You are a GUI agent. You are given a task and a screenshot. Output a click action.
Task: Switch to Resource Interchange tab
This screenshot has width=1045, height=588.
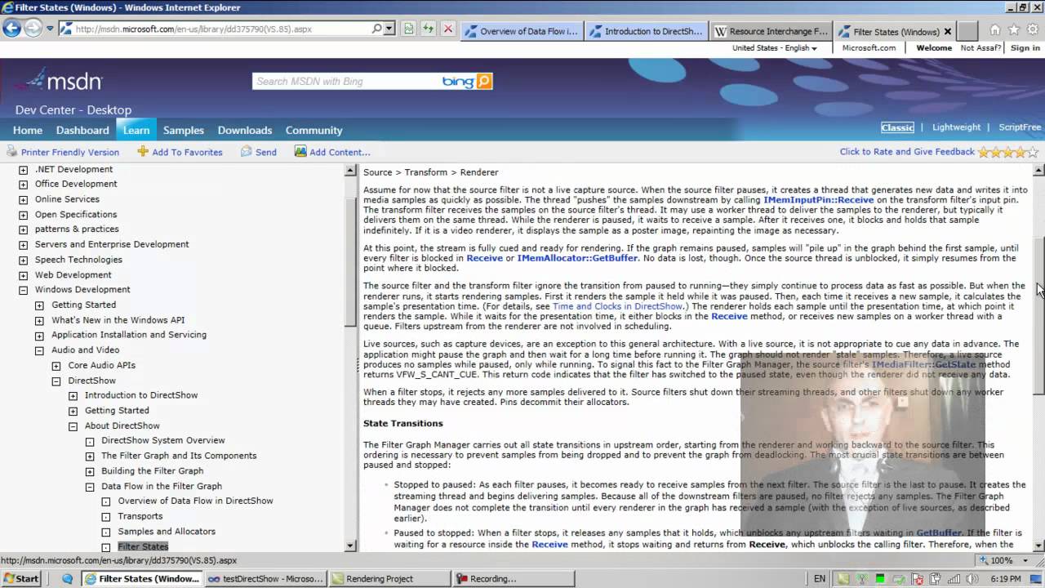pos(772,32)
